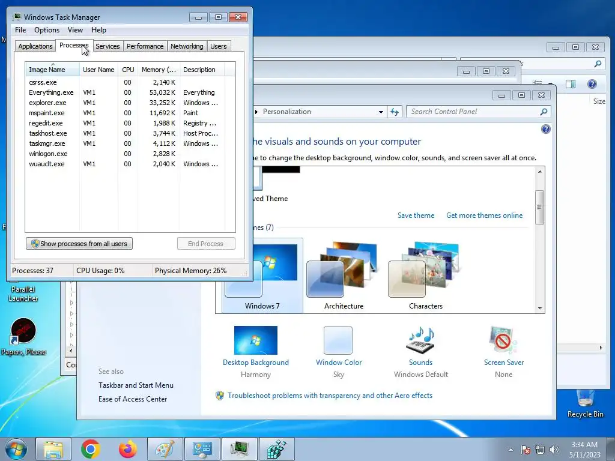615x461 pixels.
Task: Click the Save theme link
Action: 416,215
